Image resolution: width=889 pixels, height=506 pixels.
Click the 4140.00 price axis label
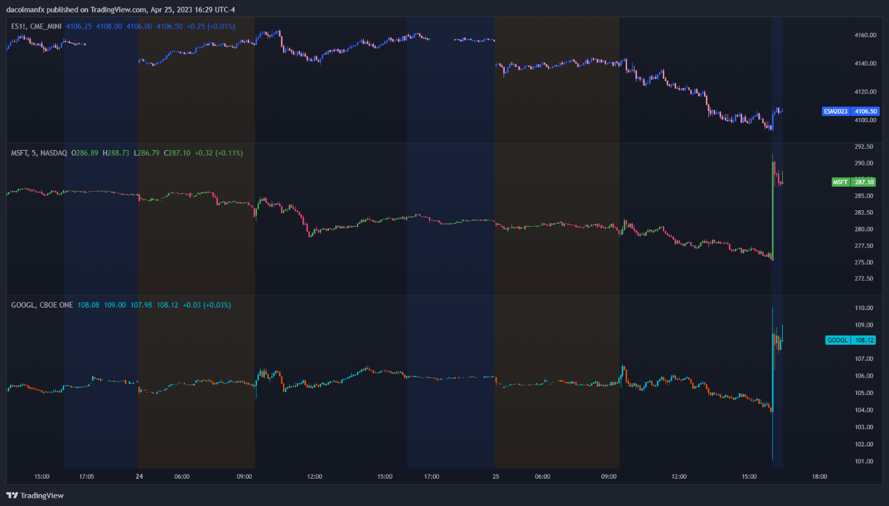point(865,63)
